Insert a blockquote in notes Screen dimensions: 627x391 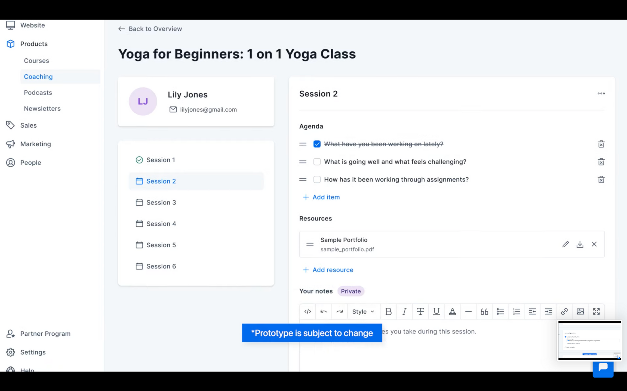click(x=484, y=311)
